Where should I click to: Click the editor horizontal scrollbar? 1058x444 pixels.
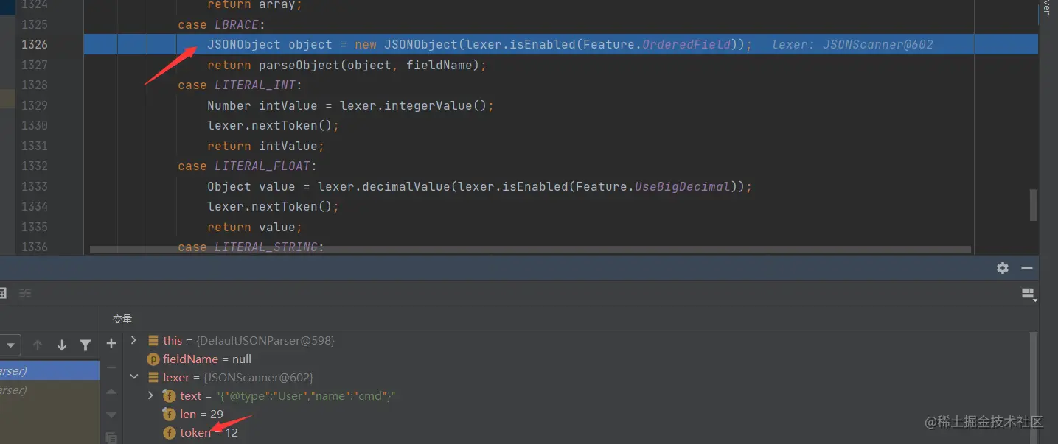[530, 250]
